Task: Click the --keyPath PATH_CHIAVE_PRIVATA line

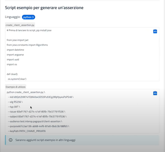Action: 27,131
